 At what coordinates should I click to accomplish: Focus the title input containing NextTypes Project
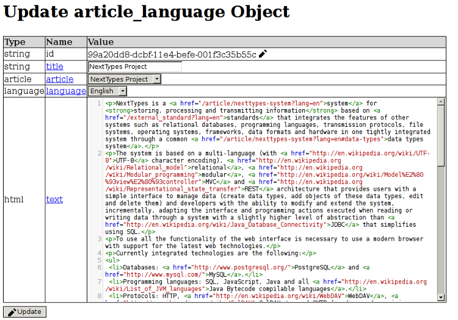(x=134, y=66)
